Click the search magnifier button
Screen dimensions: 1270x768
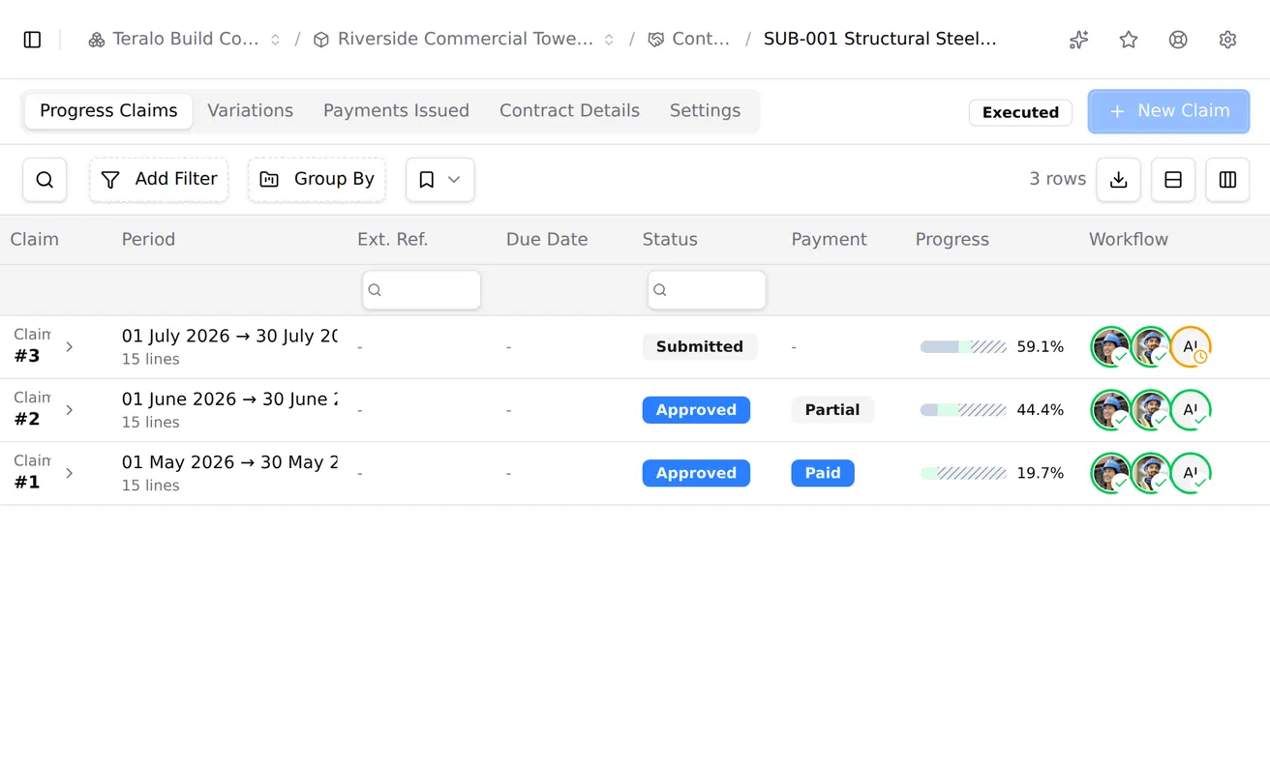click(x=45, y=180)
